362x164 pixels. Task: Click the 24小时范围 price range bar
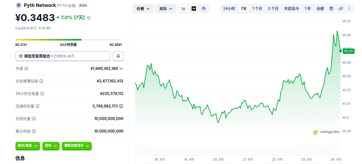69,40
